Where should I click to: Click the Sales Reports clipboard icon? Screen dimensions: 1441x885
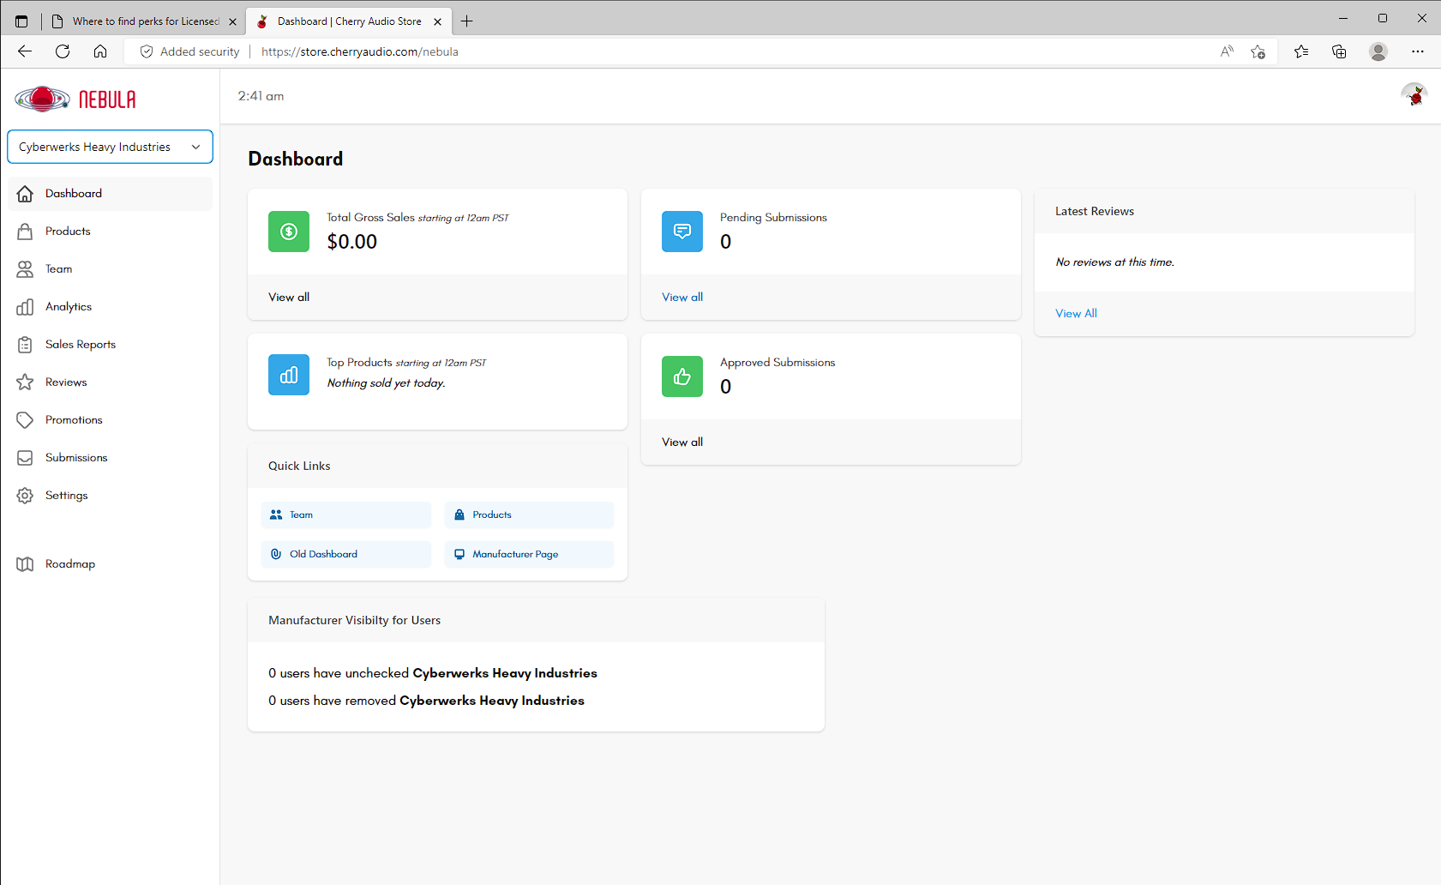coord(25,345)
